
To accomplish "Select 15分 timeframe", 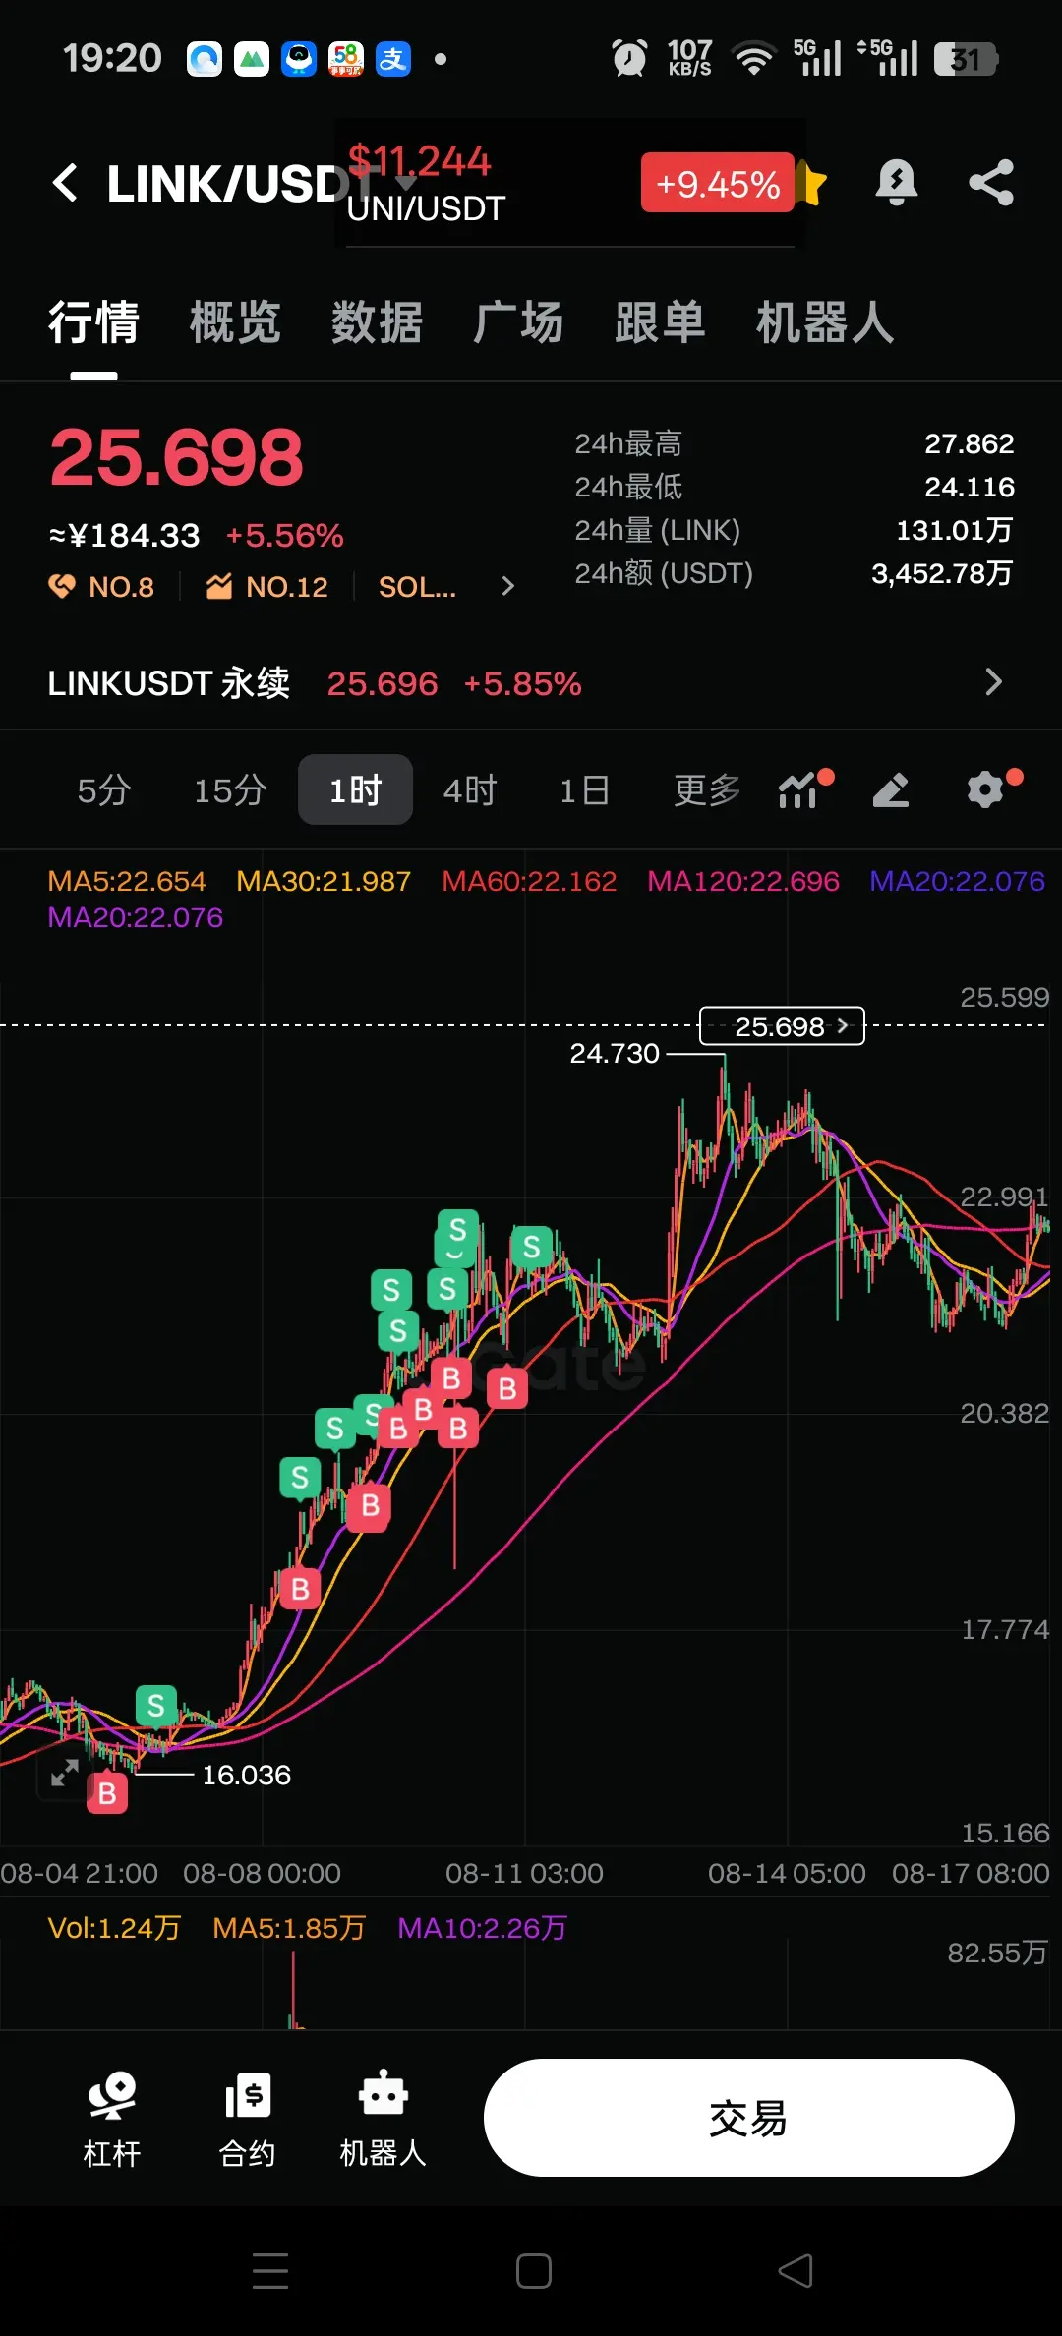I will tap(230, 789).
